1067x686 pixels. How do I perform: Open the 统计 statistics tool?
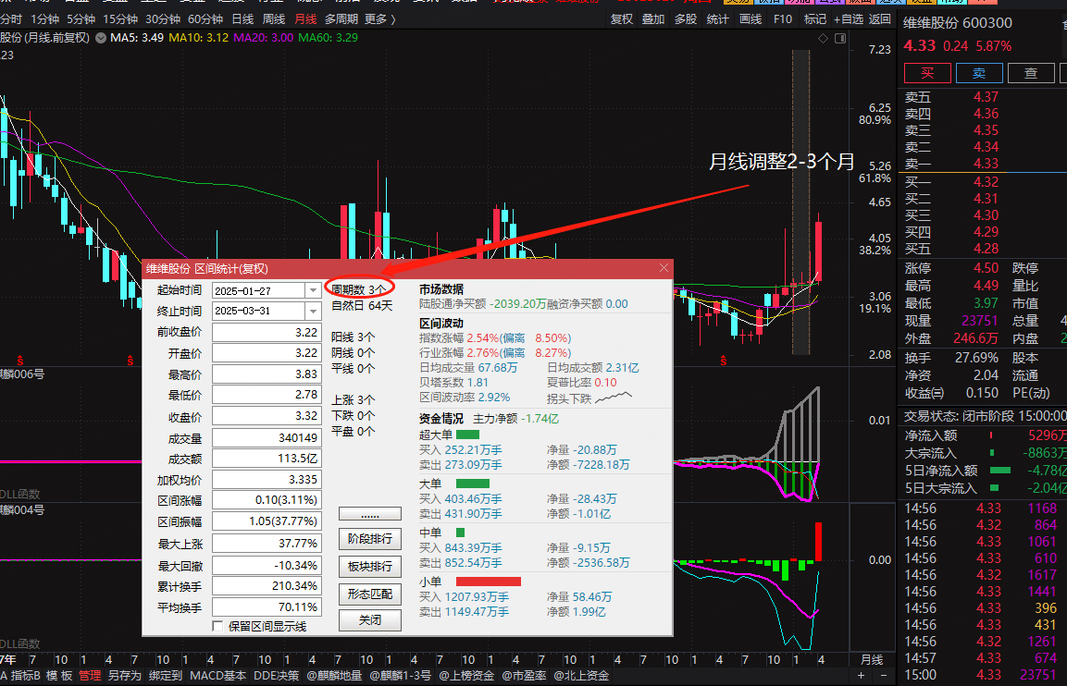point(717,19)
